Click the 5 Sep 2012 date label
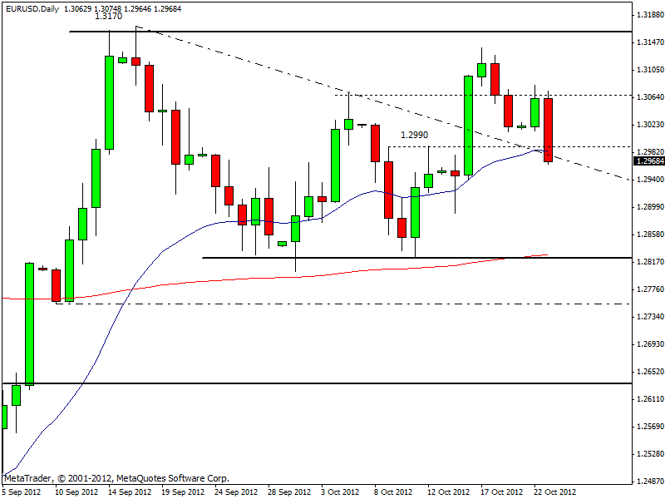Viewport: 665px width, 499px height. 22,492
